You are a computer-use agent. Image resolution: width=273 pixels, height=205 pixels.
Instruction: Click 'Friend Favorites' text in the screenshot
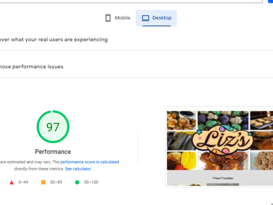click(x=223, y=178)
